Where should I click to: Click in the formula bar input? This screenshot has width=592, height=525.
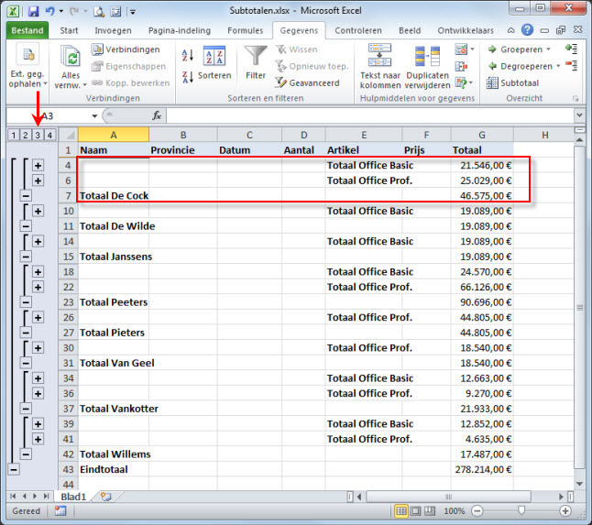point(369,115)
